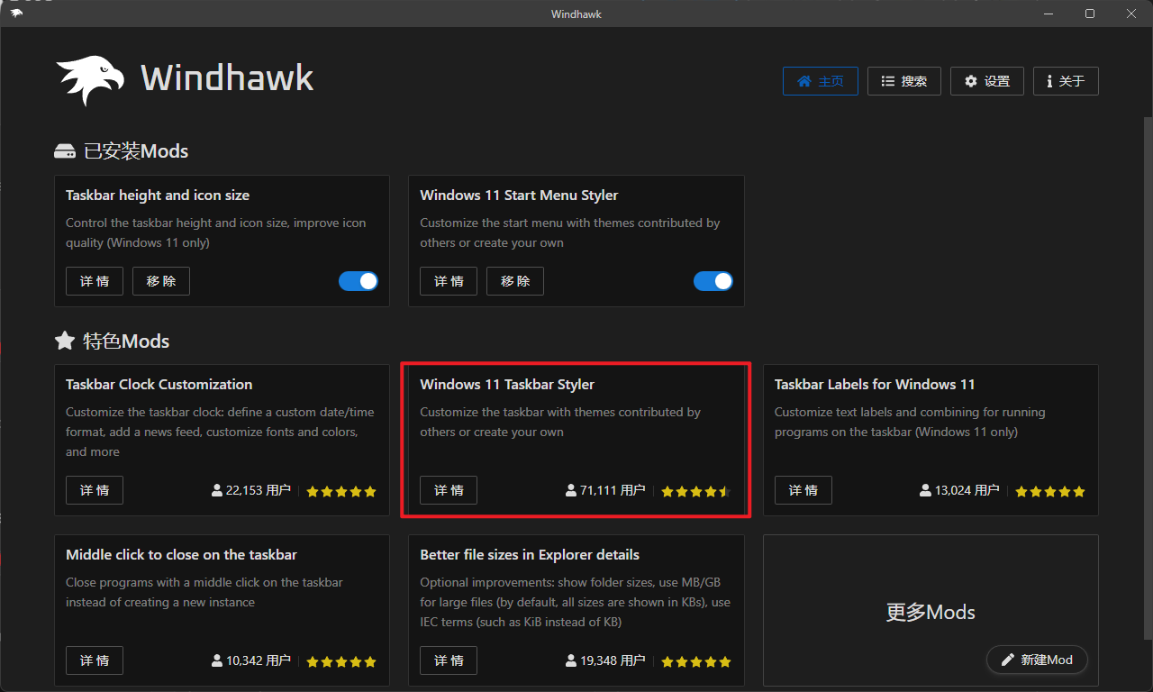Click the star icon beside 特色Mods

(65, 341)
